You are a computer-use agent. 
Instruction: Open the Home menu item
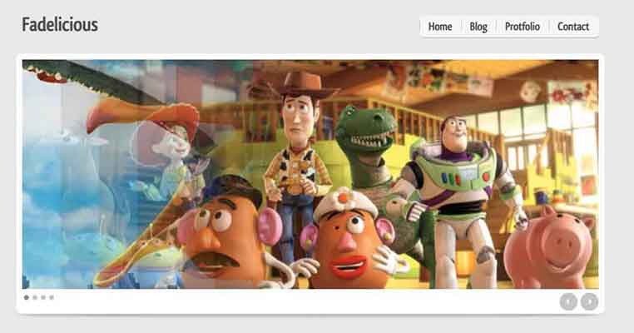tap(440, 27)
